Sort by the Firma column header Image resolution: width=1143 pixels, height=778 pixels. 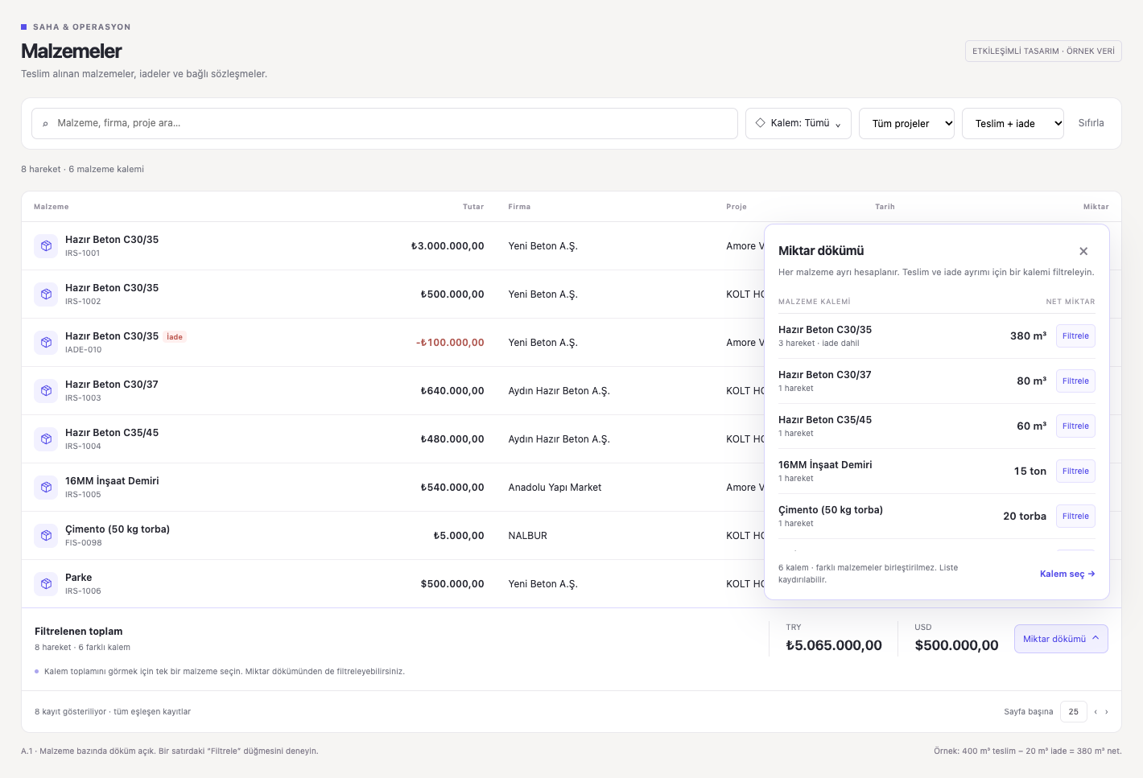(x=519, y=207)
